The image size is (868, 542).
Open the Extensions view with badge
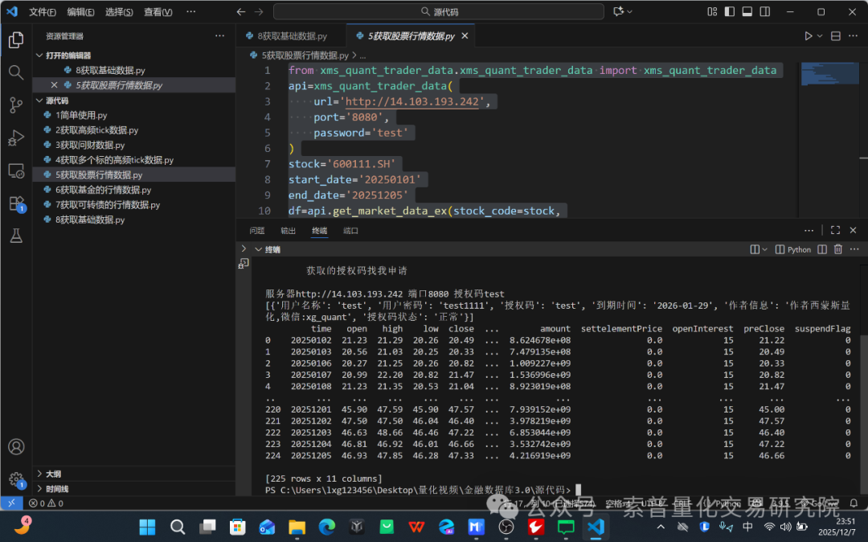click(x=16, y=203)
